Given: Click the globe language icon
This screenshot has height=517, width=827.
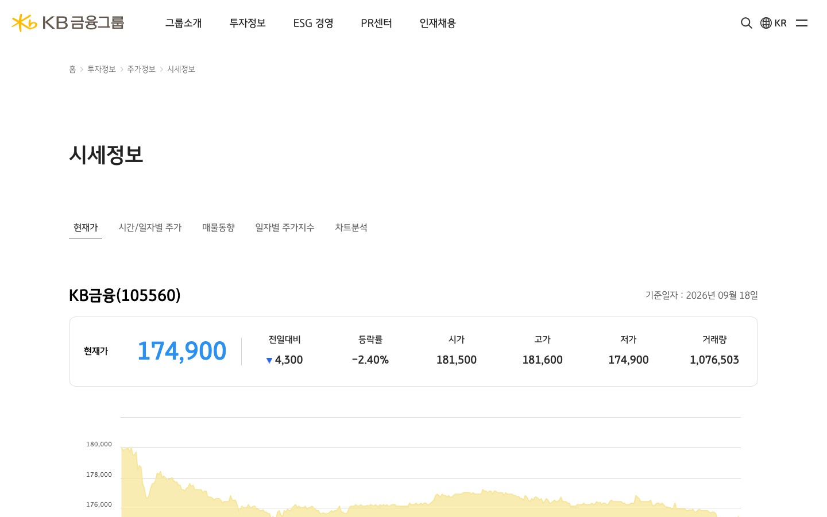Looking at the screenshot, I should point(766,23).
